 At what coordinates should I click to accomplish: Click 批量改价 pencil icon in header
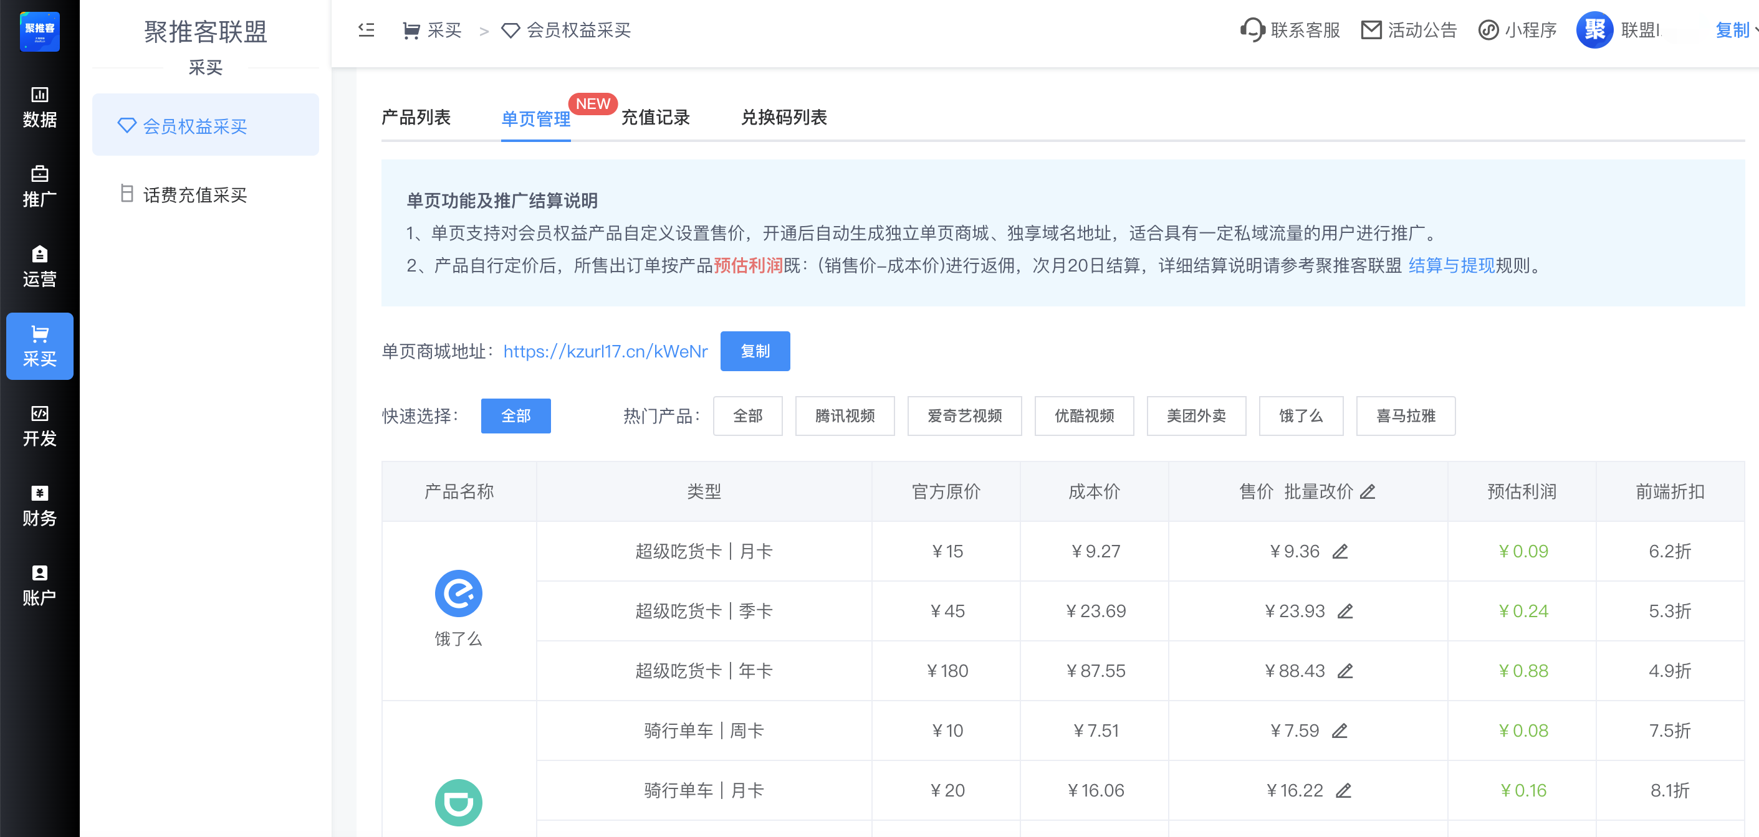1367,492
